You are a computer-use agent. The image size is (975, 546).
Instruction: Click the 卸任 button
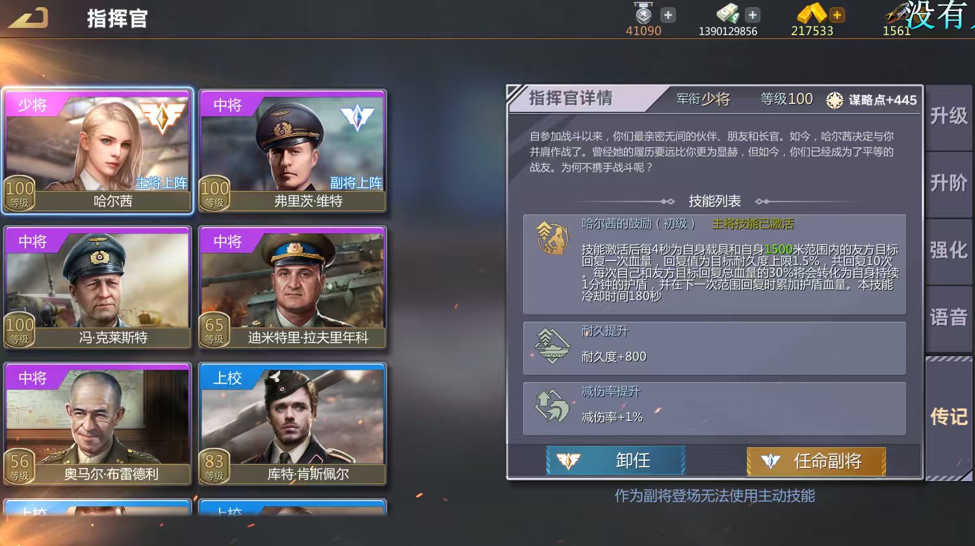pos(616,461)
